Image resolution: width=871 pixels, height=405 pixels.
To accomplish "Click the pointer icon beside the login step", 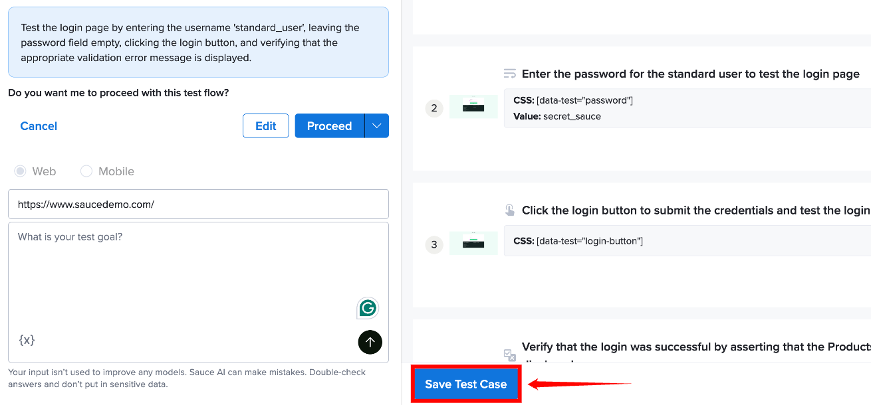I will (x=510, y=210).
